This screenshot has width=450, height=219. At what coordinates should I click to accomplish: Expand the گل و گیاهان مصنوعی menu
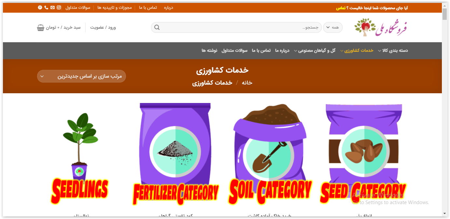(x=315, y=50)
